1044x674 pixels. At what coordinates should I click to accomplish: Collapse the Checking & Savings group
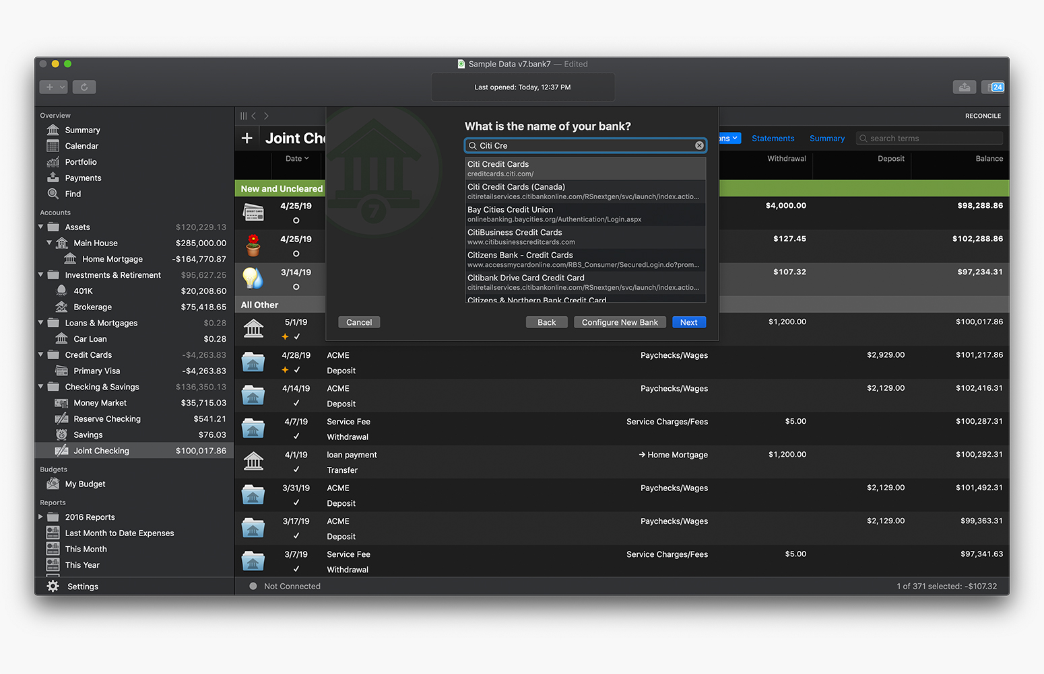click(40, 386)
